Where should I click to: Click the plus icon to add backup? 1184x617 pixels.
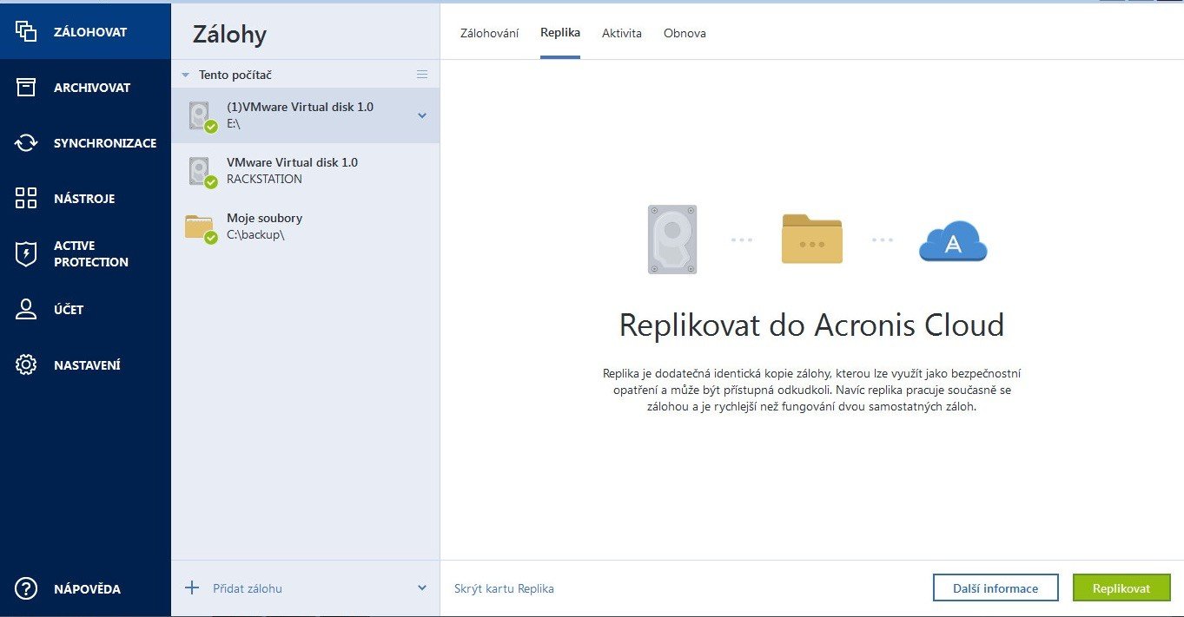click(192, 588)
